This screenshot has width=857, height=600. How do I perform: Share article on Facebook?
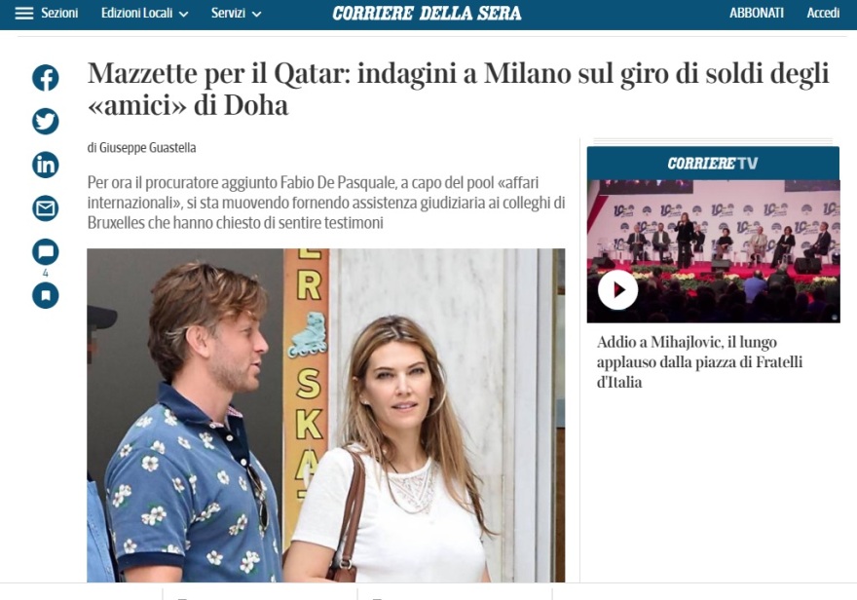(x=46, y=78)
